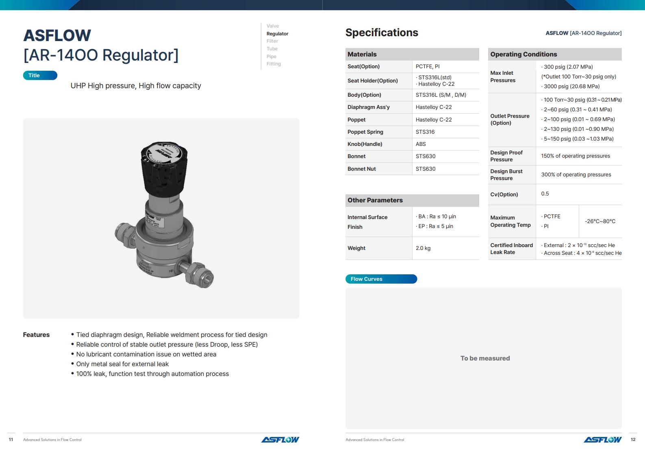Choose Tube in the category index
The image size is (645, 456).
(x=272, y=49)
